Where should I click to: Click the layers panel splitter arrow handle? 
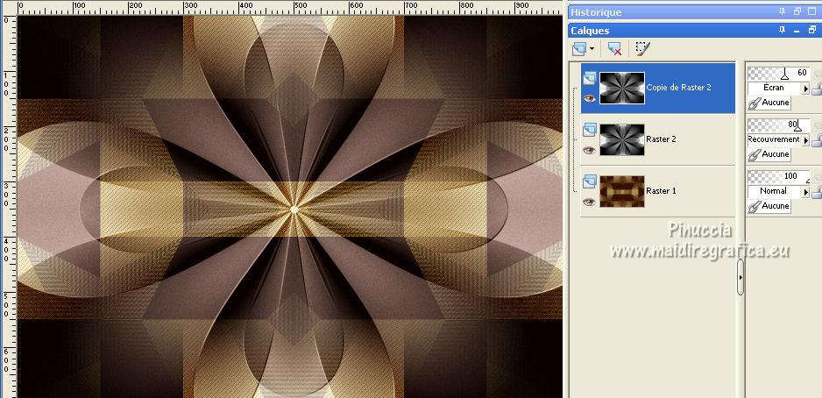click(741, 277)
